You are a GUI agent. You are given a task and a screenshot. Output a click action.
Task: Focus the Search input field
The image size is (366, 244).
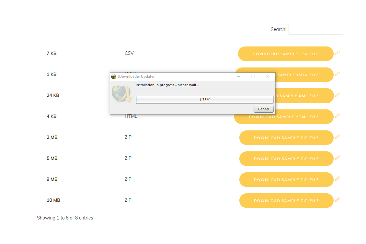coord(315,29)
